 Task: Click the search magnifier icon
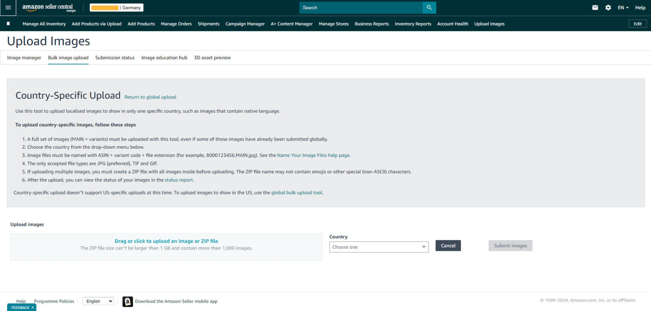pos(429,8)
